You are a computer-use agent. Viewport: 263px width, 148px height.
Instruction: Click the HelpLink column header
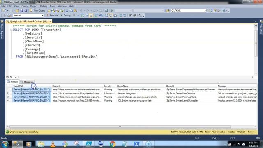coord(77,86)
